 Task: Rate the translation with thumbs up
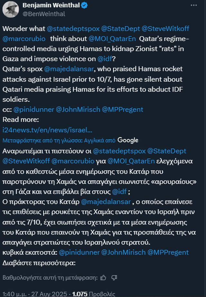pyautogui.click(x=103, y=277)
